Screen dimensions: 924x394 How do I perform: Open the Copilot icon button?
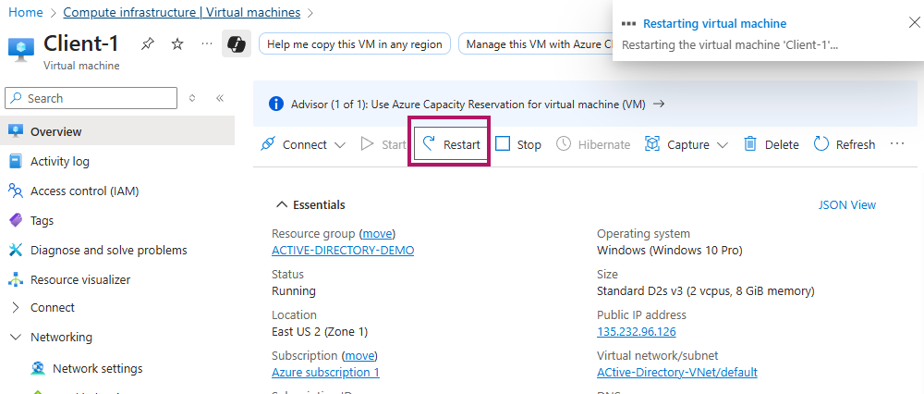(x=237, y=44)
